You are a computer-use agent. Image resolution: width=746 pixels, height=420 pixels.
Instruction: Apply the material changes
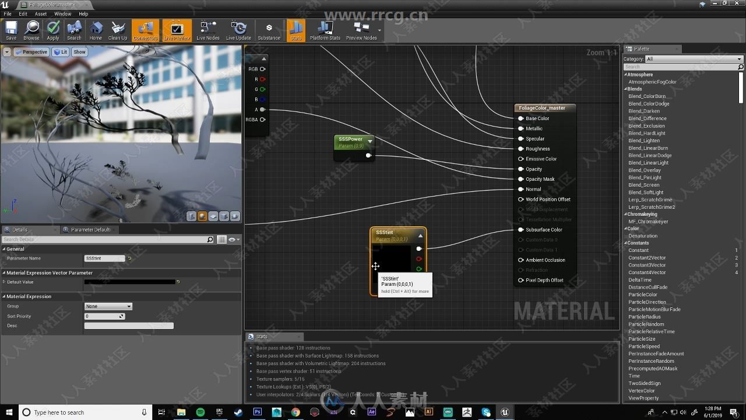(x=53, y=31)
